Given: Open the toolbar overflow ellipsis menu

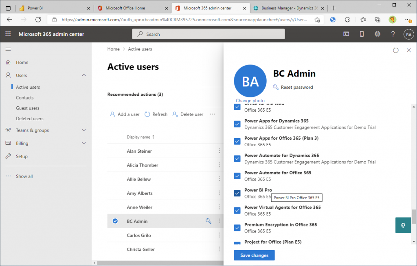Looking at the screenshot, I should 212,114.
